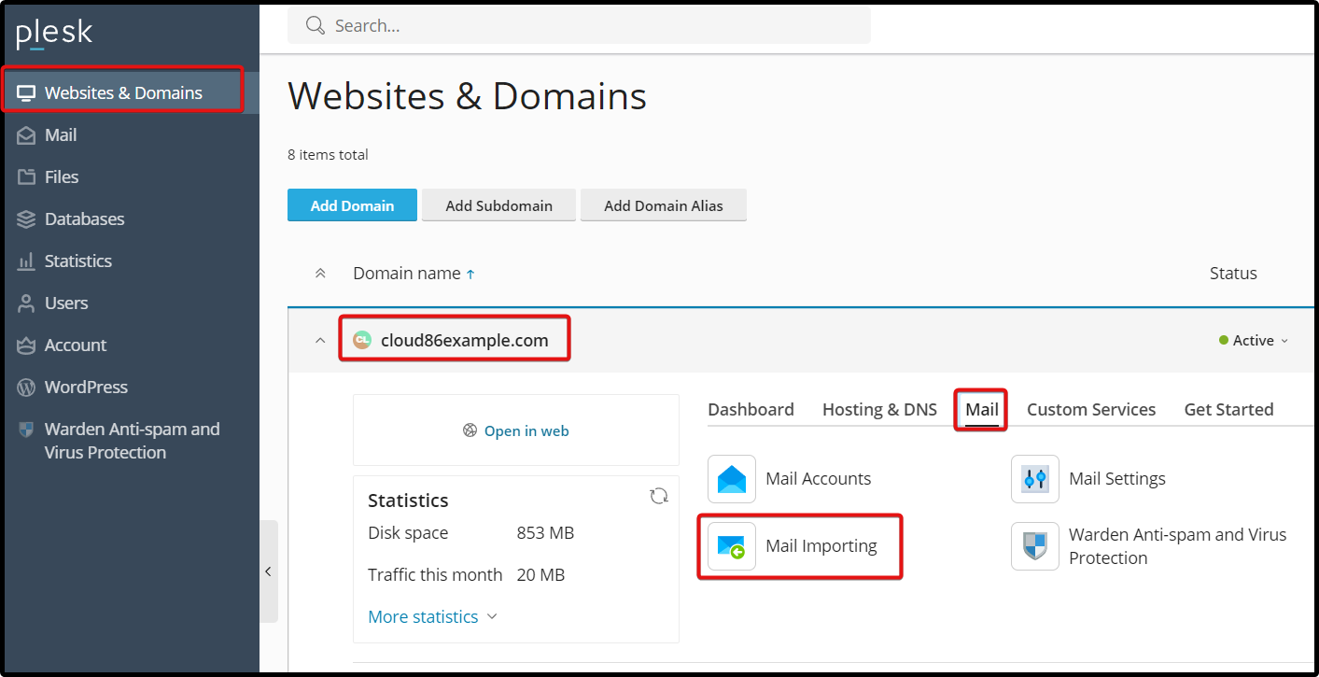Open the Custom Services tab

tap(1091, 409)
